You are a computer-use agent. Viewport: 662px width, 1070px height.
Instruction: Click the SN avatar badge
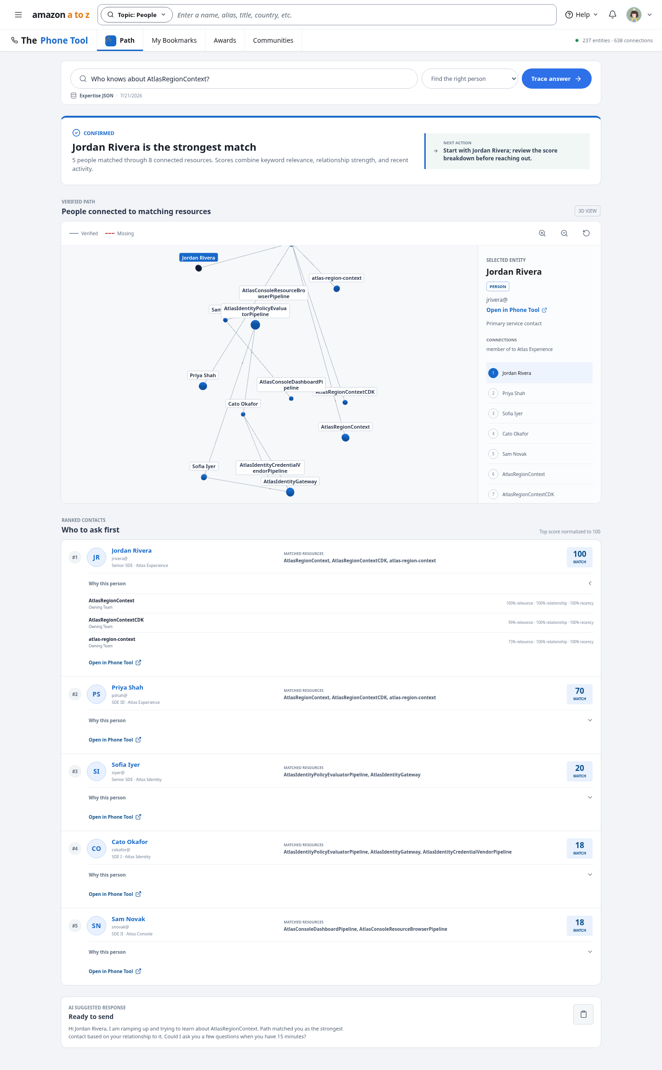[97, 926]
